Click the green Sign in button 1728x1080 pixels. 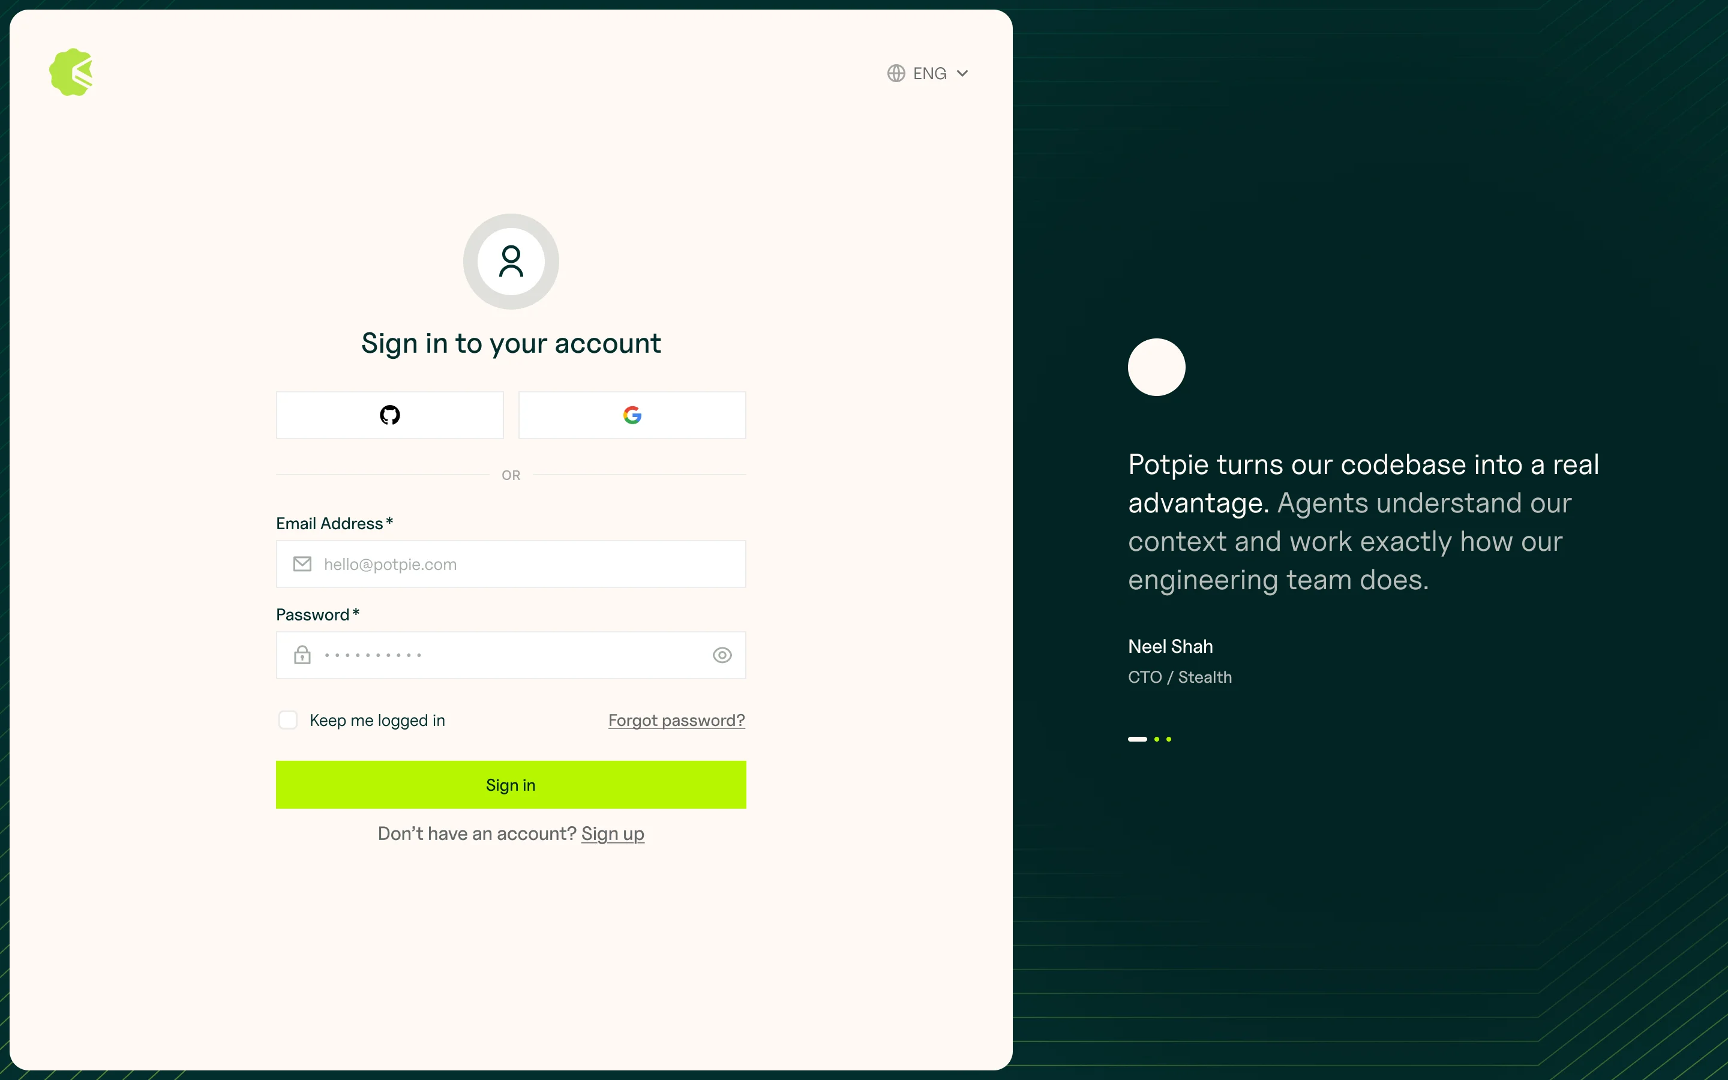511,784
